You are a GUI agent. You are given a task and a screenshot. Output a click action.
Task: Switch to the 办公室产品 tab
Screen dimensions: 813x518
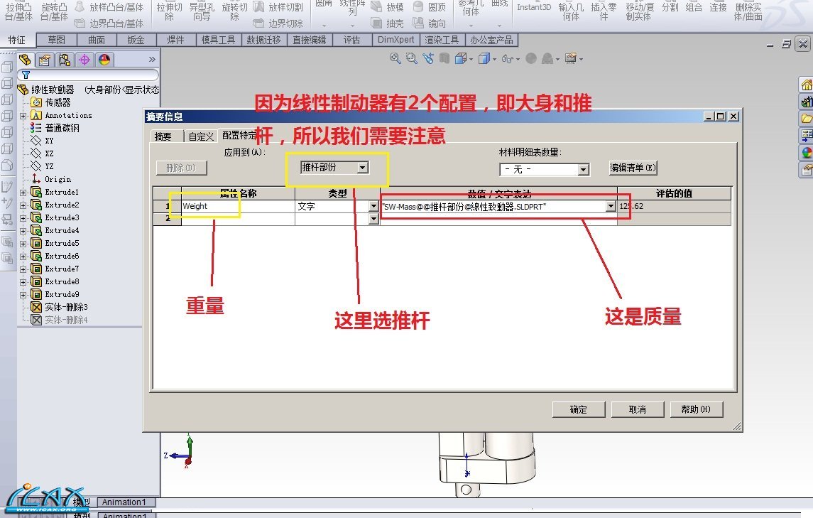491,40
